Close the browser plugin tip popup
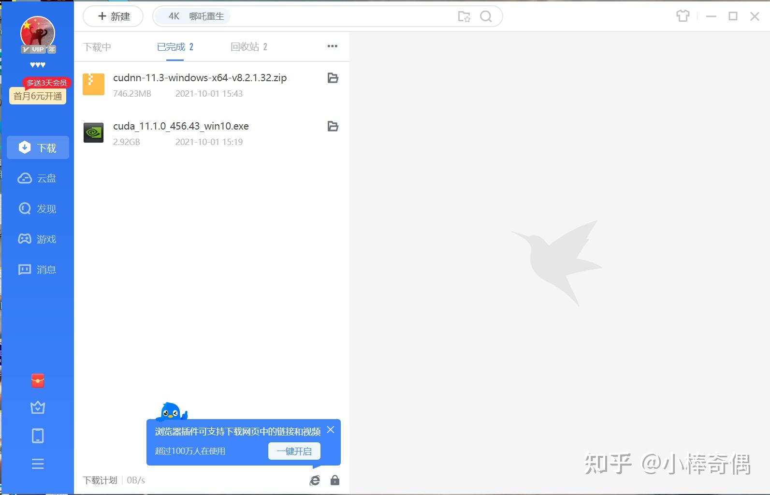Viewport: 770px width, 495px height. [331, 430]
